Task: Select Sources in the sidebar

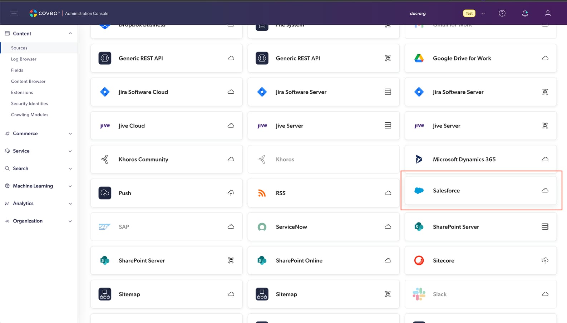Action: click(x=39, y=48)
